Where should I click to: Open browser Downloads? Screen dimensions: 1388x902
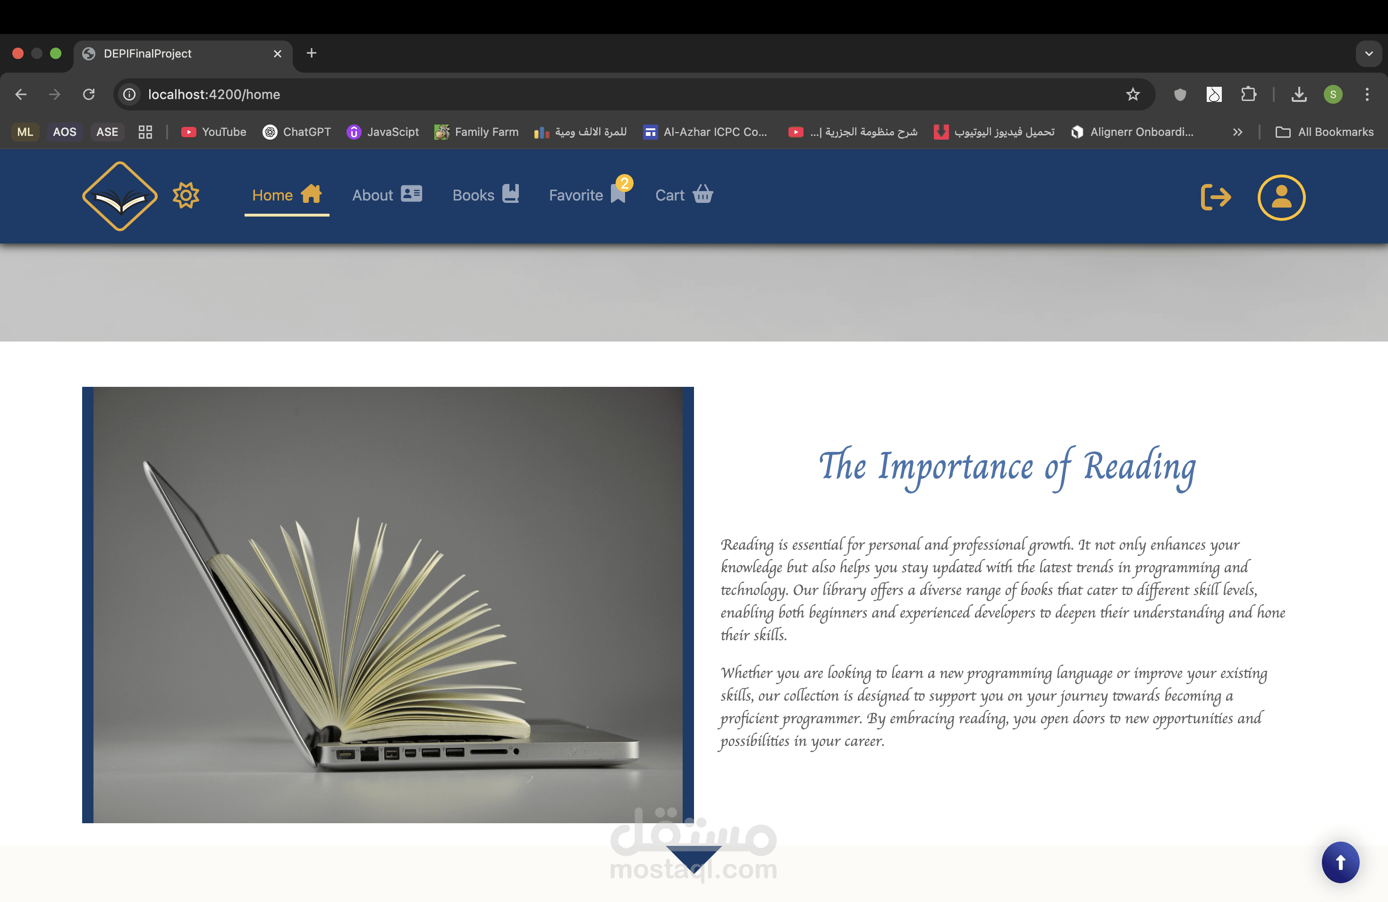(x=1299, y=94)
